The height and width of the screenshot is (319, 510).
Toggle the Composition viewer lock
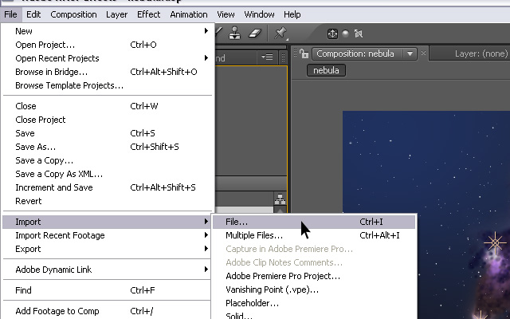pyautogui.click(x=304, y=53)
